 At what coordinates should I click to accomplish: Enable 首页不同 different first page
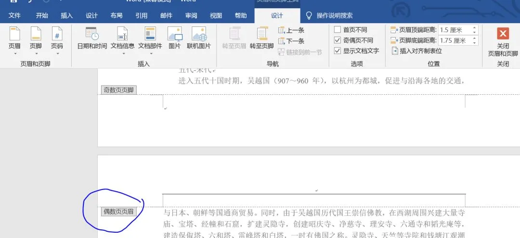pyautogui.click(x=337, y=30)
